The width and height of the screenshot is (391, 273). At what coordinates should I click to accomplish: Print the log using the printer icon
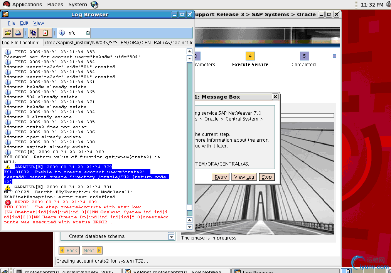point(18,33)
